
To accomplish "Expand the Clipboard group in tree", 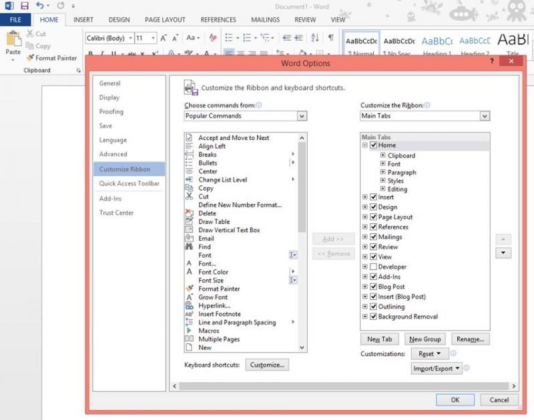I will (382, 155).
